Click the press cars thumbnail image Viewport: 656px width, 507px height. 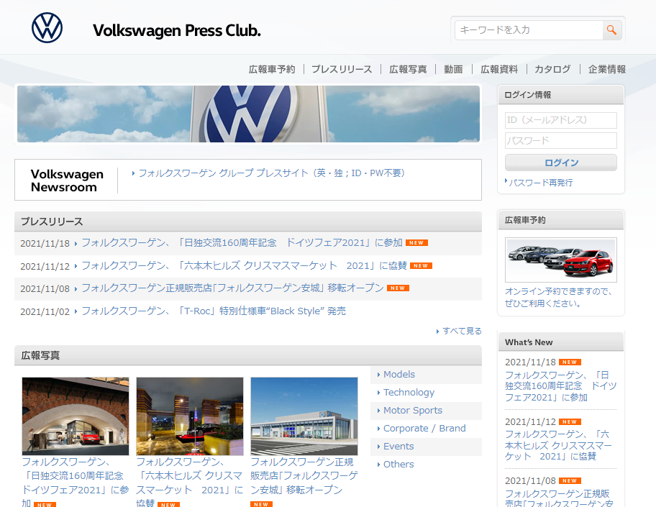click(560, 260)
